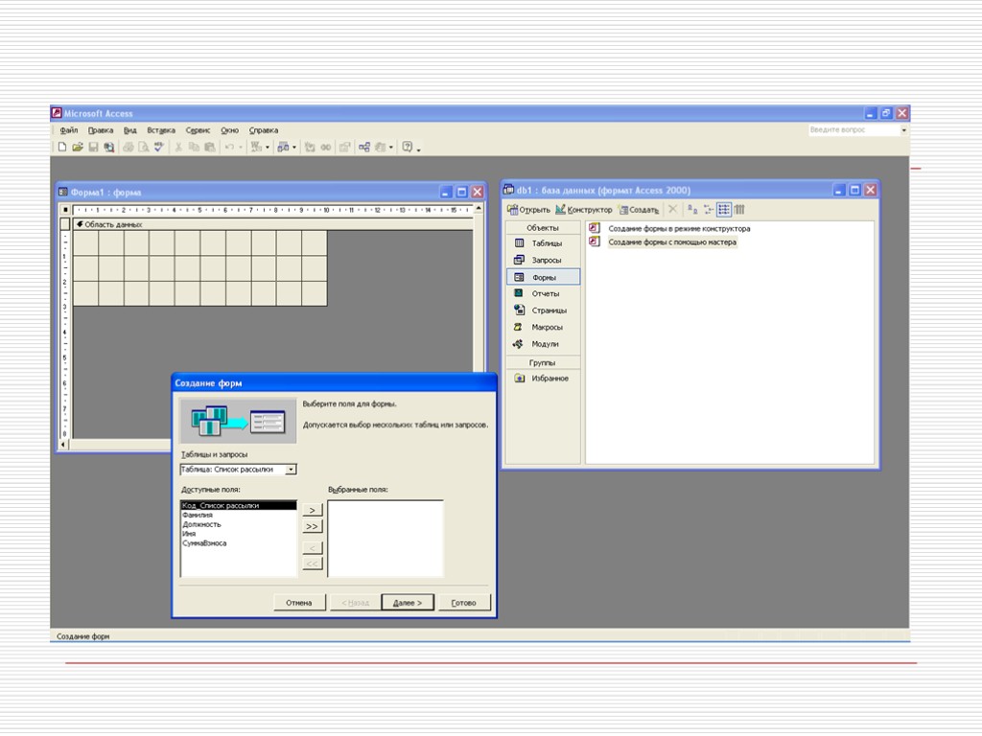Screen dimensions: 982x736
Task: Switch db1 window to Small Icons view
Action: point(709,209)
